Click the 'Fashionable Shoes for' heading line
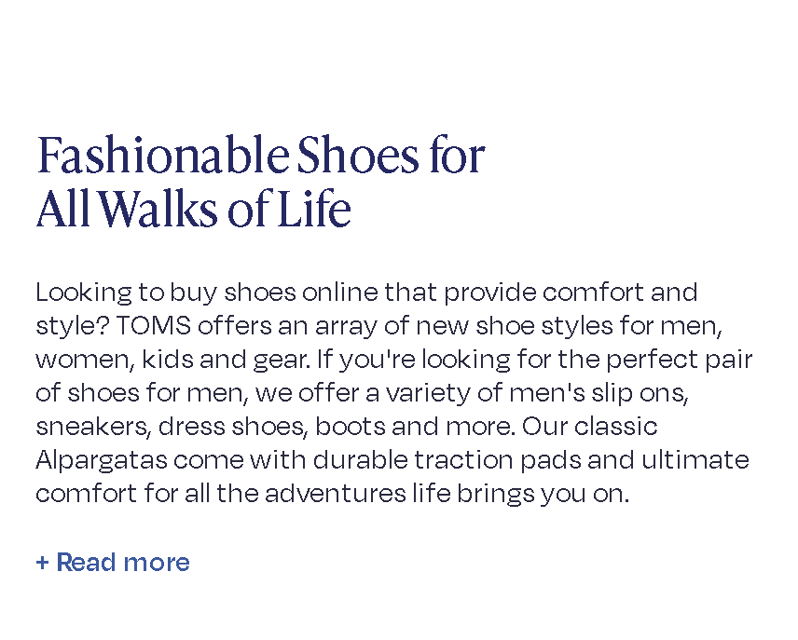The width and height of the screenshot is (798, 640). tap(260, 156)
